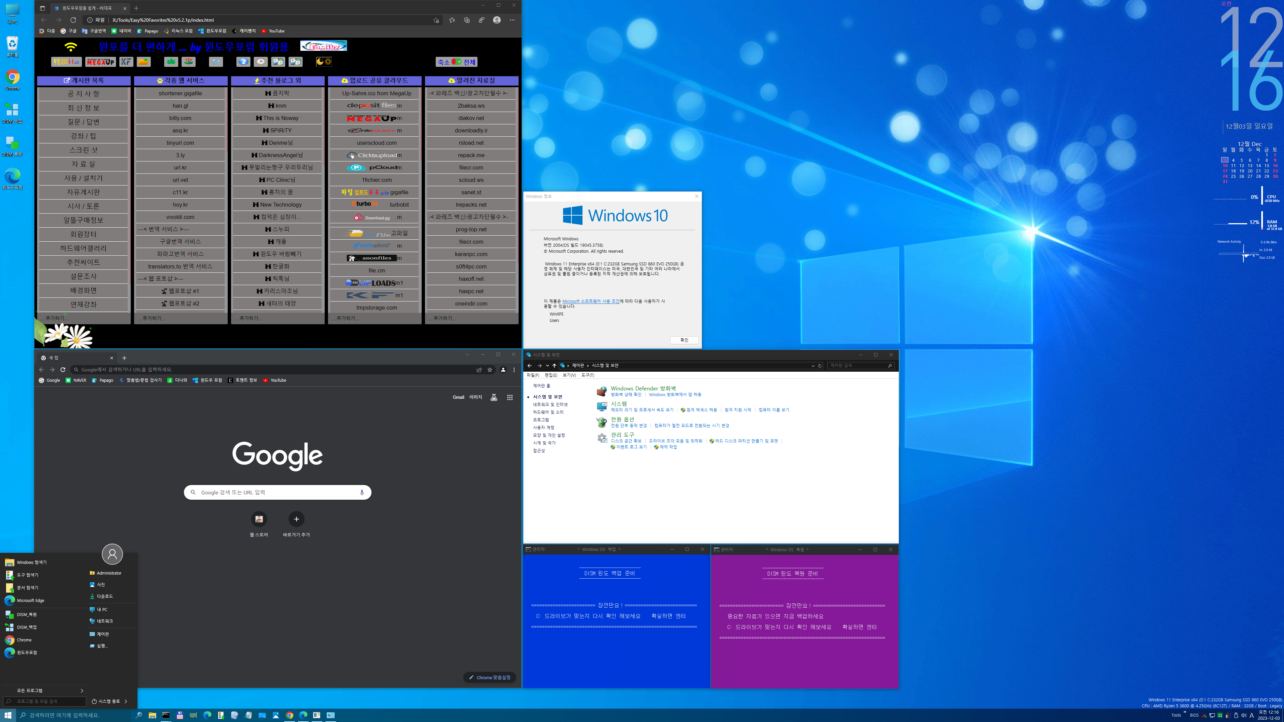The image size is (1284, 722).
Task: Open the 보기(V) menu in Control Panel
Action: (569, 375)
